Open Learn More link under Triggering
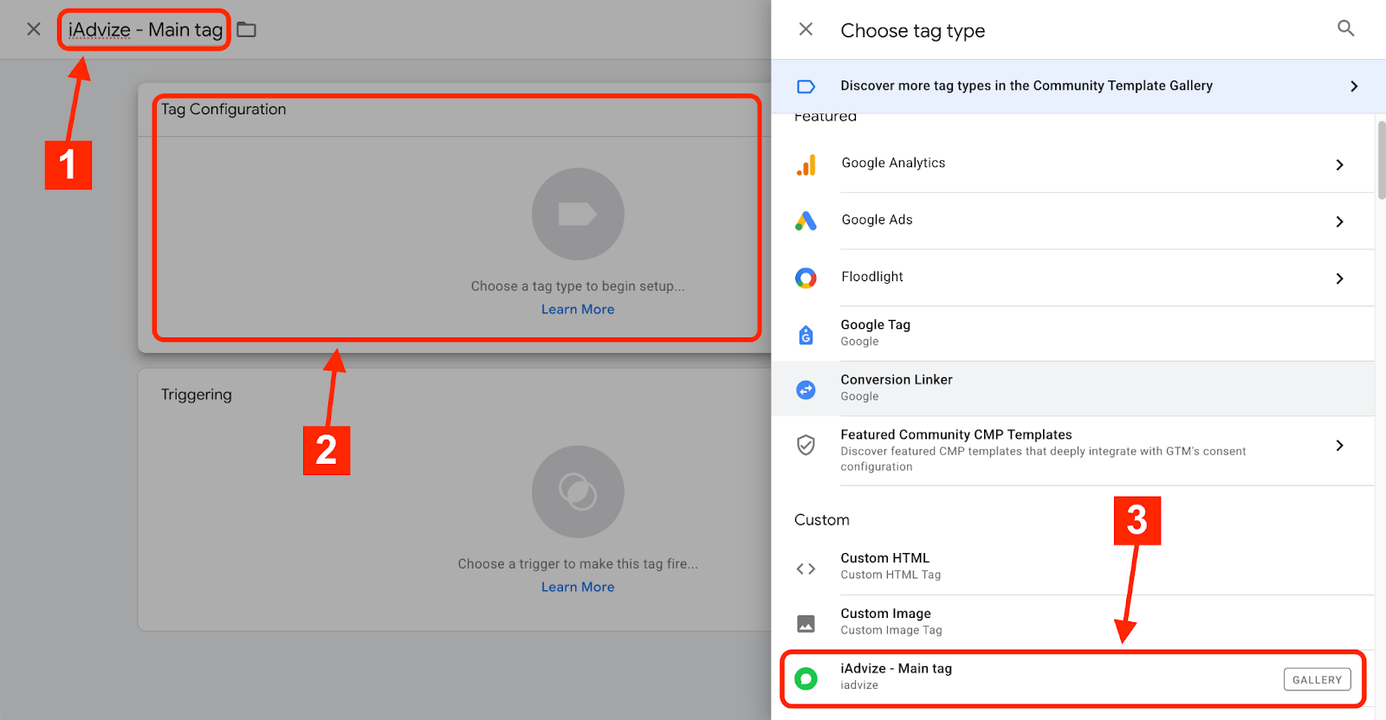1386x720 pixels. [578, 588]
